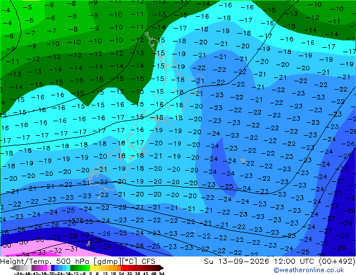Click the purple -42 legend swatch
Image resolution: width=356 pixels, height=275 pixels.
[37, 268]
